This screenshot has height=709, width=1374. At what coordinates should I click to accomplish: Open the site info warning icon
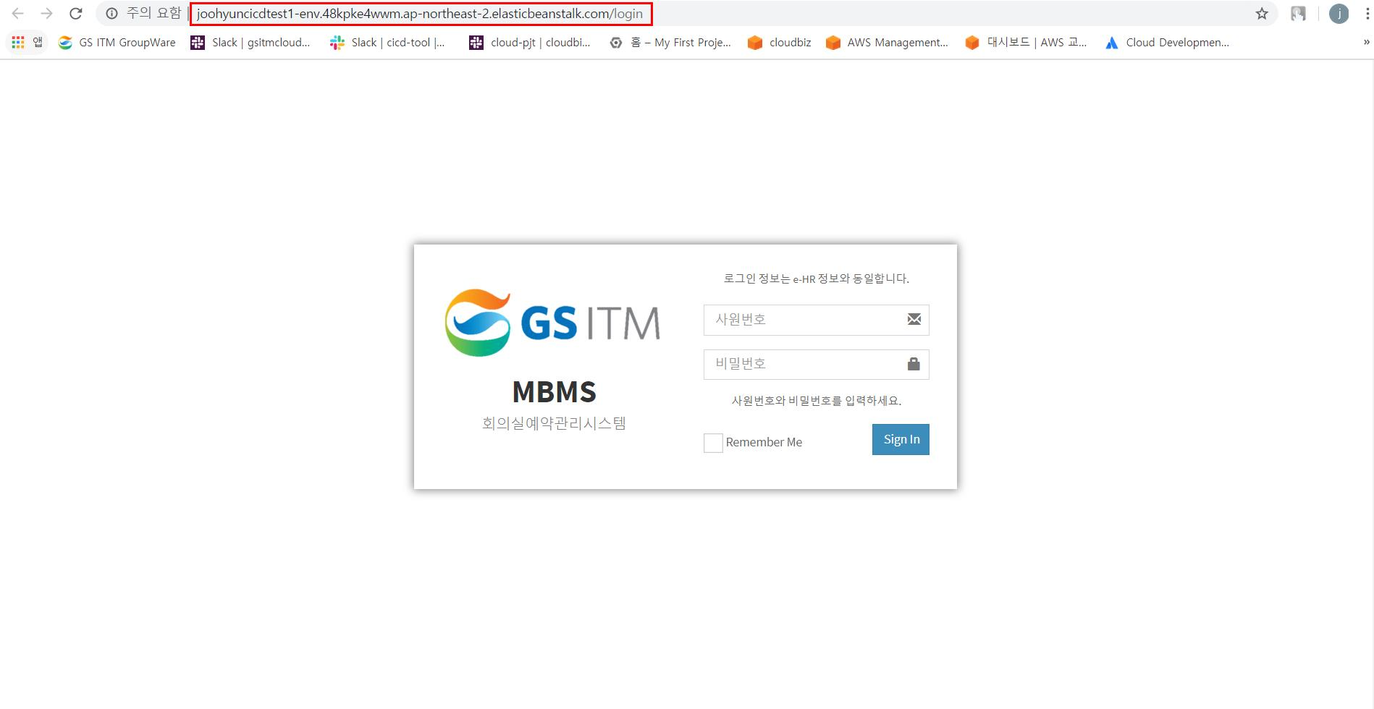[111, 14]
